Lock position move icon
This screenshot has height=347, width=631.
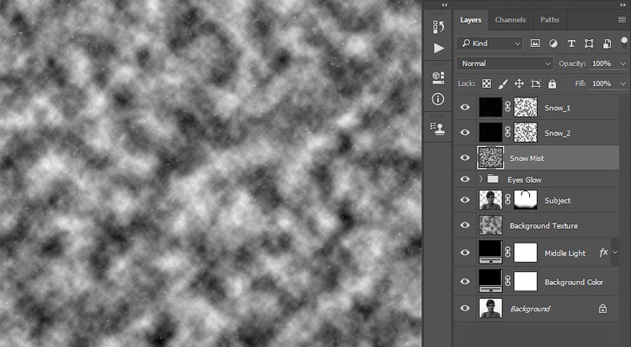pyautogui.click(x=519, y=83)
